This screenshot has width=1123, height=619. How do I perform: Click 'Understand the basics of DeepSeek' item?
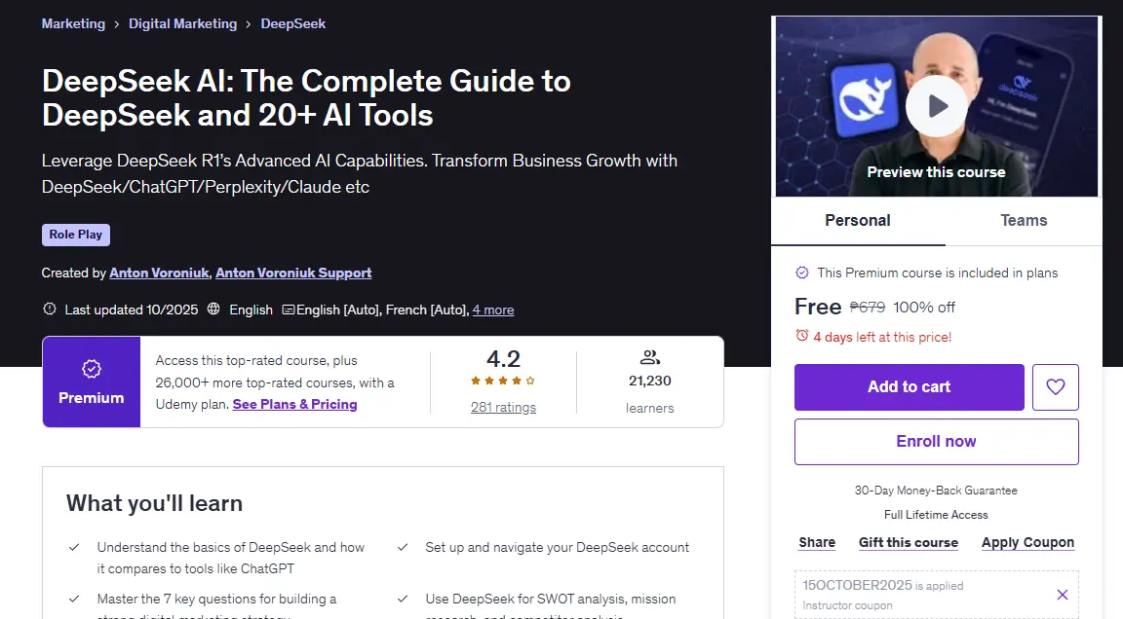(231, 558)
